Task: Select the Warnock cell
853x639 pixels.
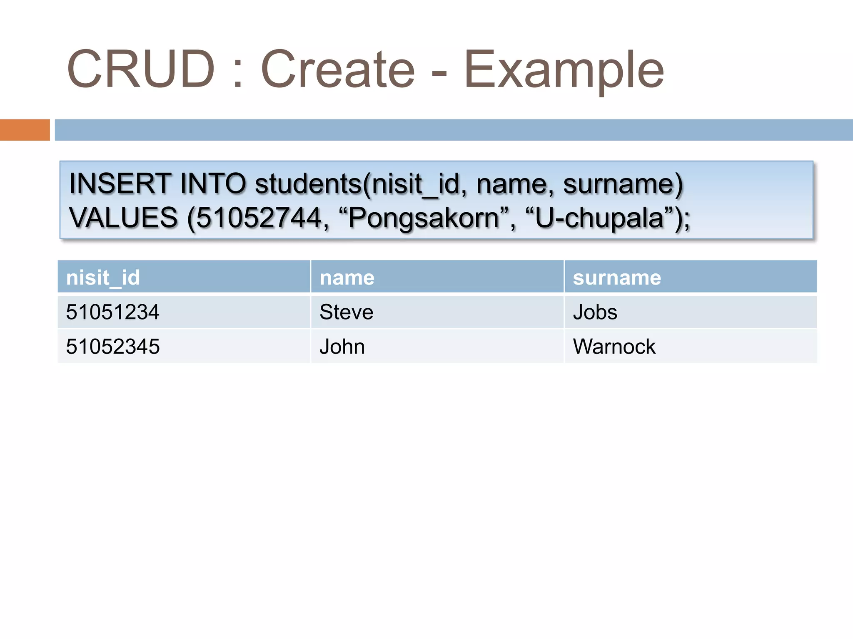Action: coord(691,346)
